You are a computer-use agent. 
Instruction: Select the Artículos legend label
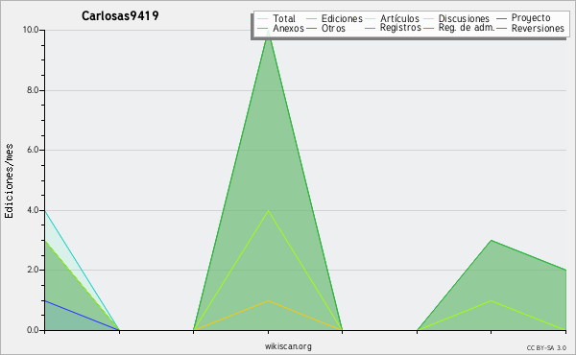(x=399, y=18)
